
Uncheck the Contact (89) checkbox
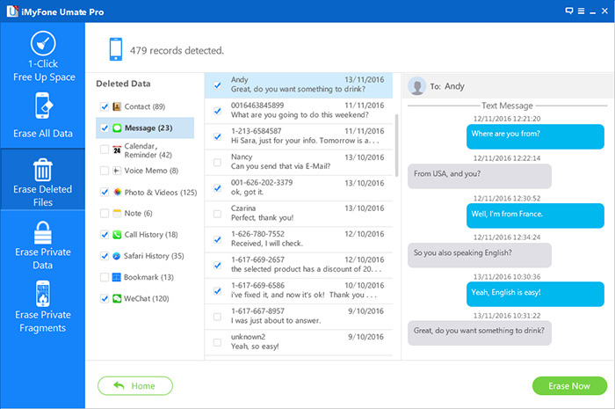pyautogui.click(x=105, y=106)
